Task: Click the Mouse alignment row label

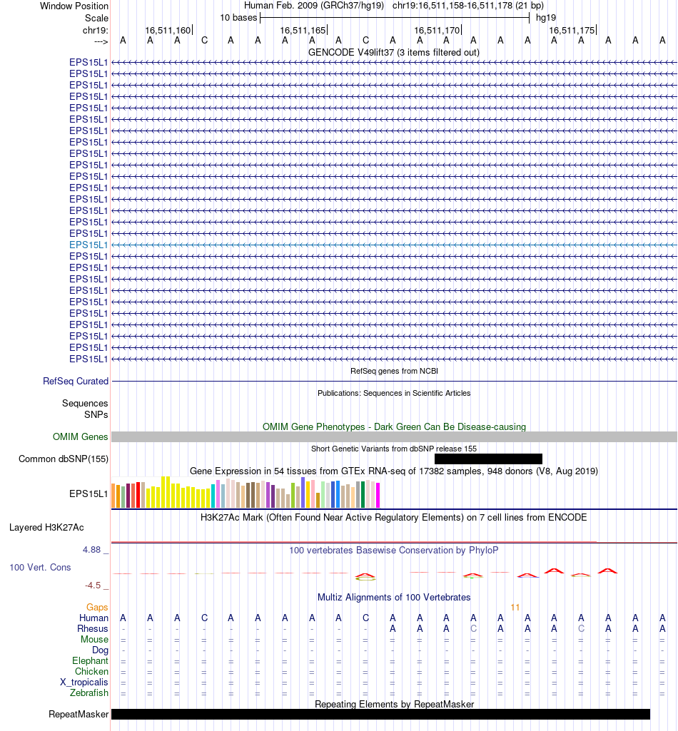Action: tap(94, 639)
